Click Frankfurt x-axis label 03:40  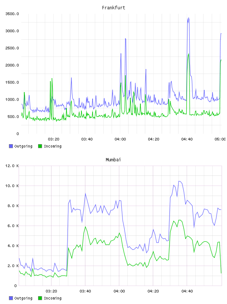(87, 139)
